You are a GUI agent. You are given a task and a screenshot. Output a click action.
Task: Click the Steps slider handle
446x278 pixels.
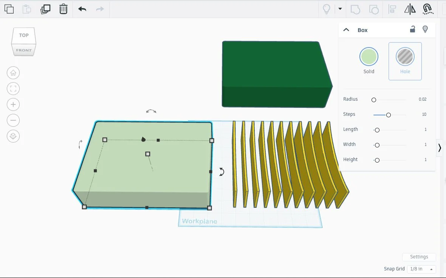point(389,115)
